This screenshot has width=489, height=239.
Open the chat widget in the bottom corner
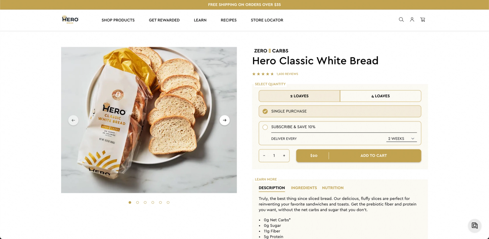[475, 225]
